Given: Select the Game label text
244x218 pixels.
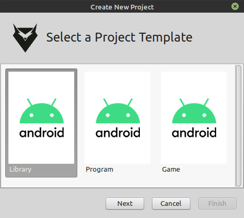Looking at the screenshot, I should click(x=171, y=170).
